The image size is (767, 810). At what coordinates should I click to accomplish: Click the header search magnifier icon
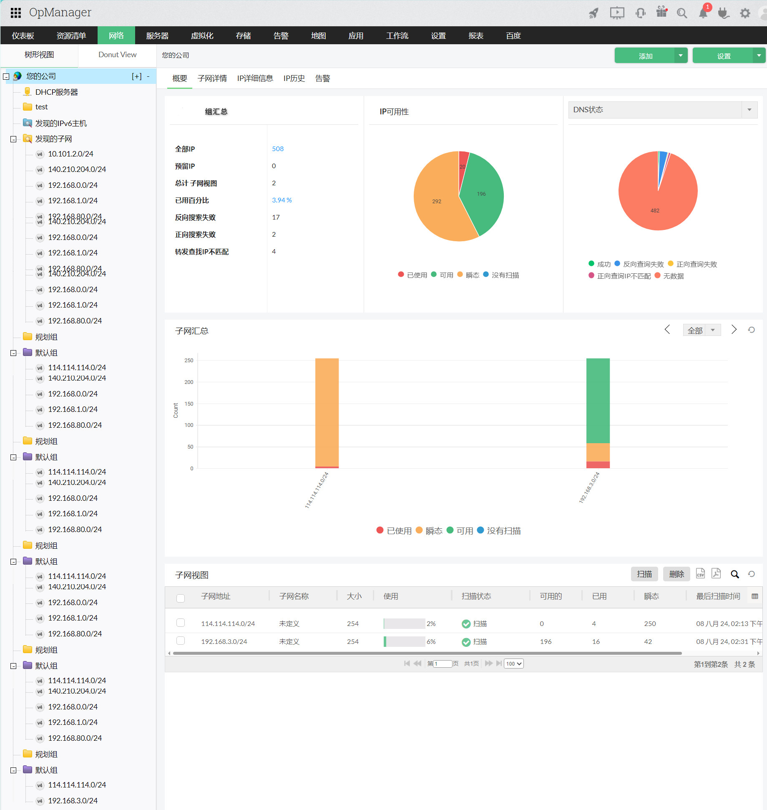click(x=682, y=13)
